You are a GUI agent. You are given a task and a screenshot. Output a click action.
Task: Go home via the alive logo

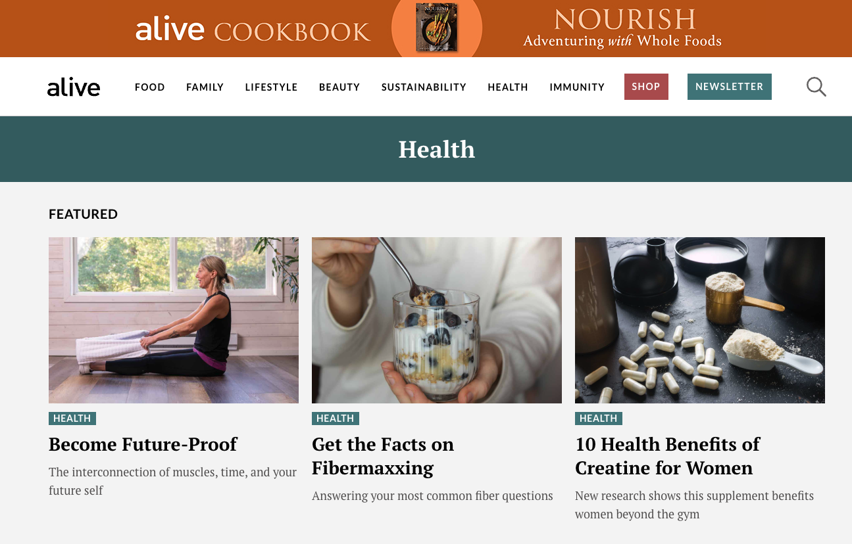click(x=74, y=87)
